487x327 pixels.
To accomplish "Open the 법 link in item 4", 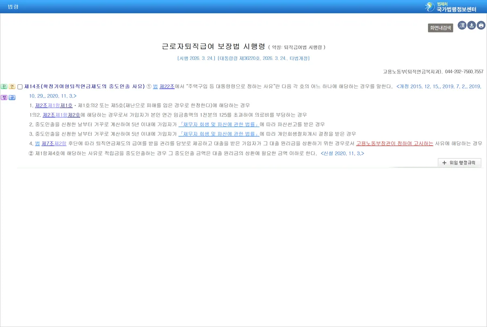I will click(38, 143).
